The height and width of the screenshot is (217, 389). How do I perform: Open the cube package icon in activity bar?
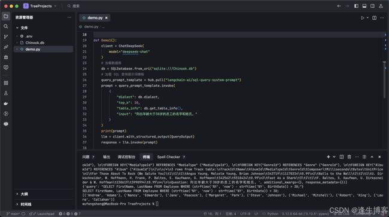coord(6,124)
